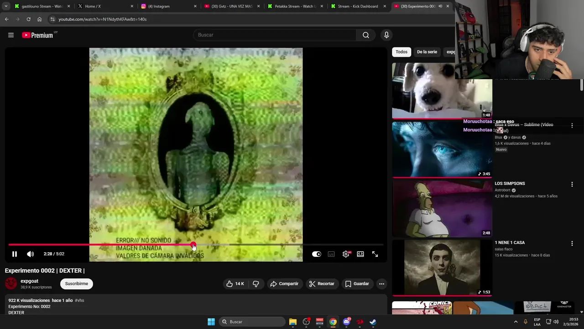Toggle subtitles in the player
Image resolution: width=584 pixels, height=329 pixels.
coord(331,254)
